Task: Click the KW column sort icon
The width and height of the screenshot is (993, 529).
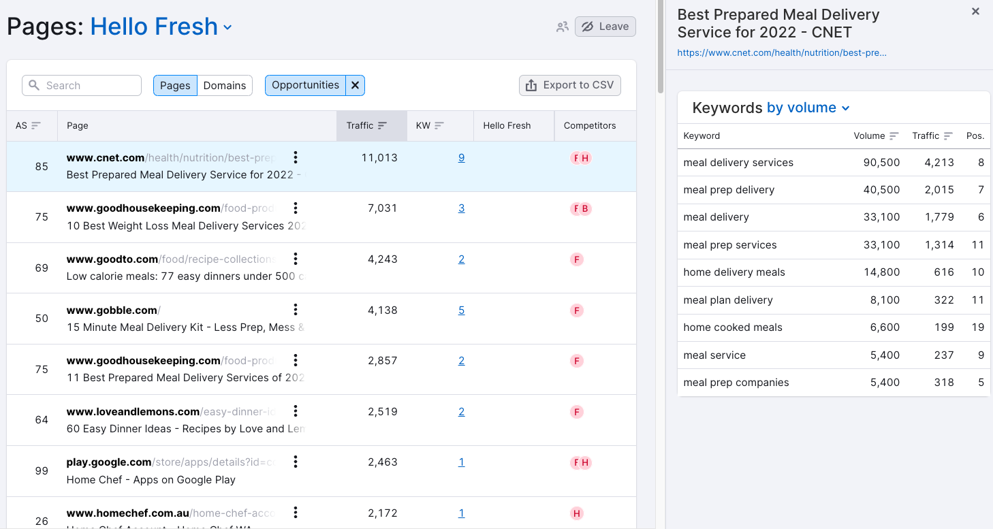Action: [439, 125]
